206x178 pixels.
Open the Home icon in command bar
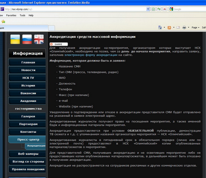[x=160, y=27]
